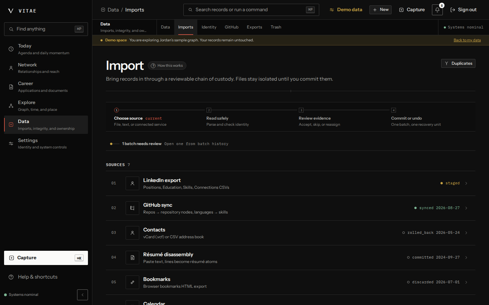Viewport: 489px width, 305px height.
Task: Click 'committed 2024-09-27' status
Action: [433, 258]
